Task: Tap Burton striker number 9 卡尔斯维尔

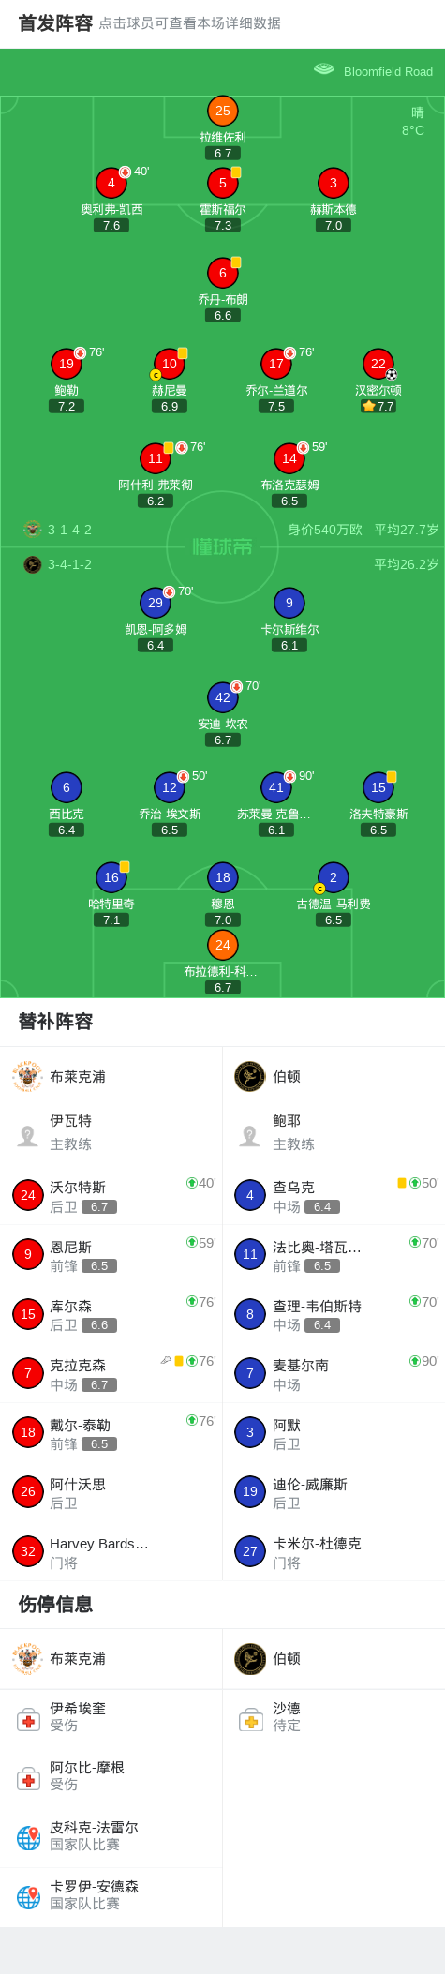Action: pyautogui.click(x=289, y=603)
